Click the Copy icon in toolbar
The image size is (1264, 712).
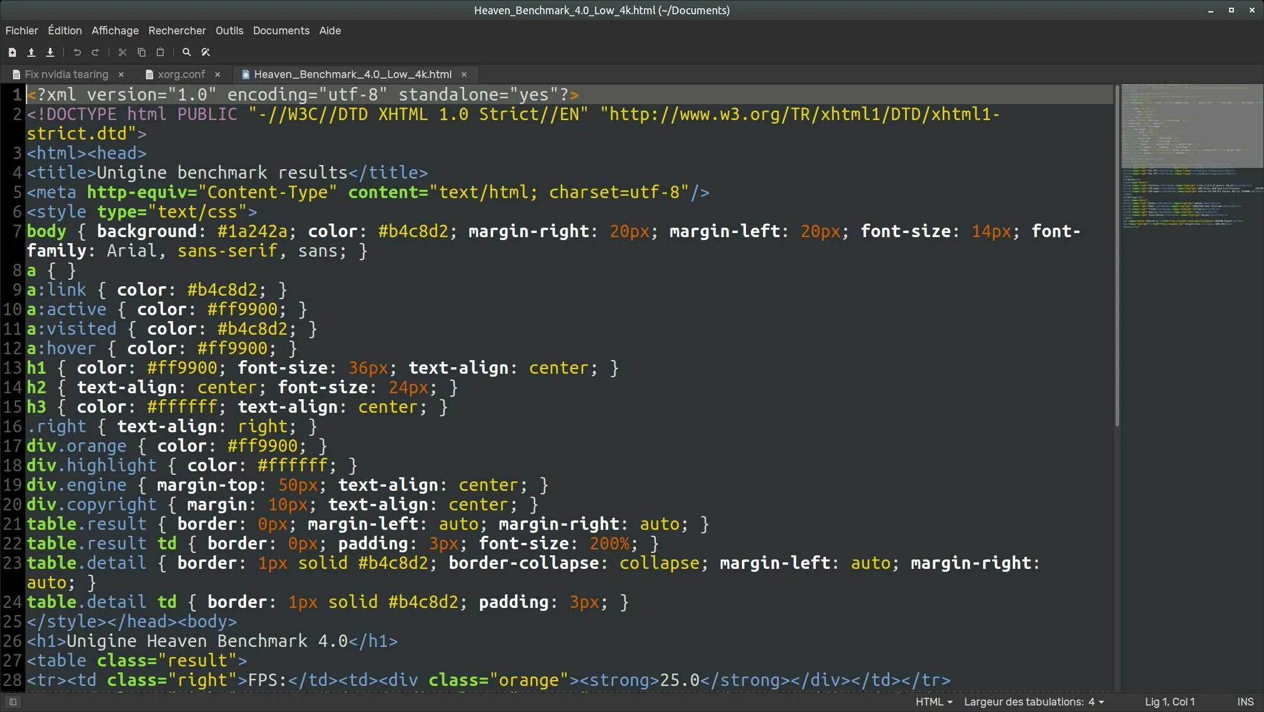(141, 53)
